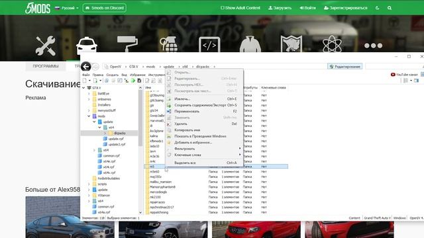
Task: Expand the VStancer folder node
Action: pyautogui.click(x=89, y=196)
